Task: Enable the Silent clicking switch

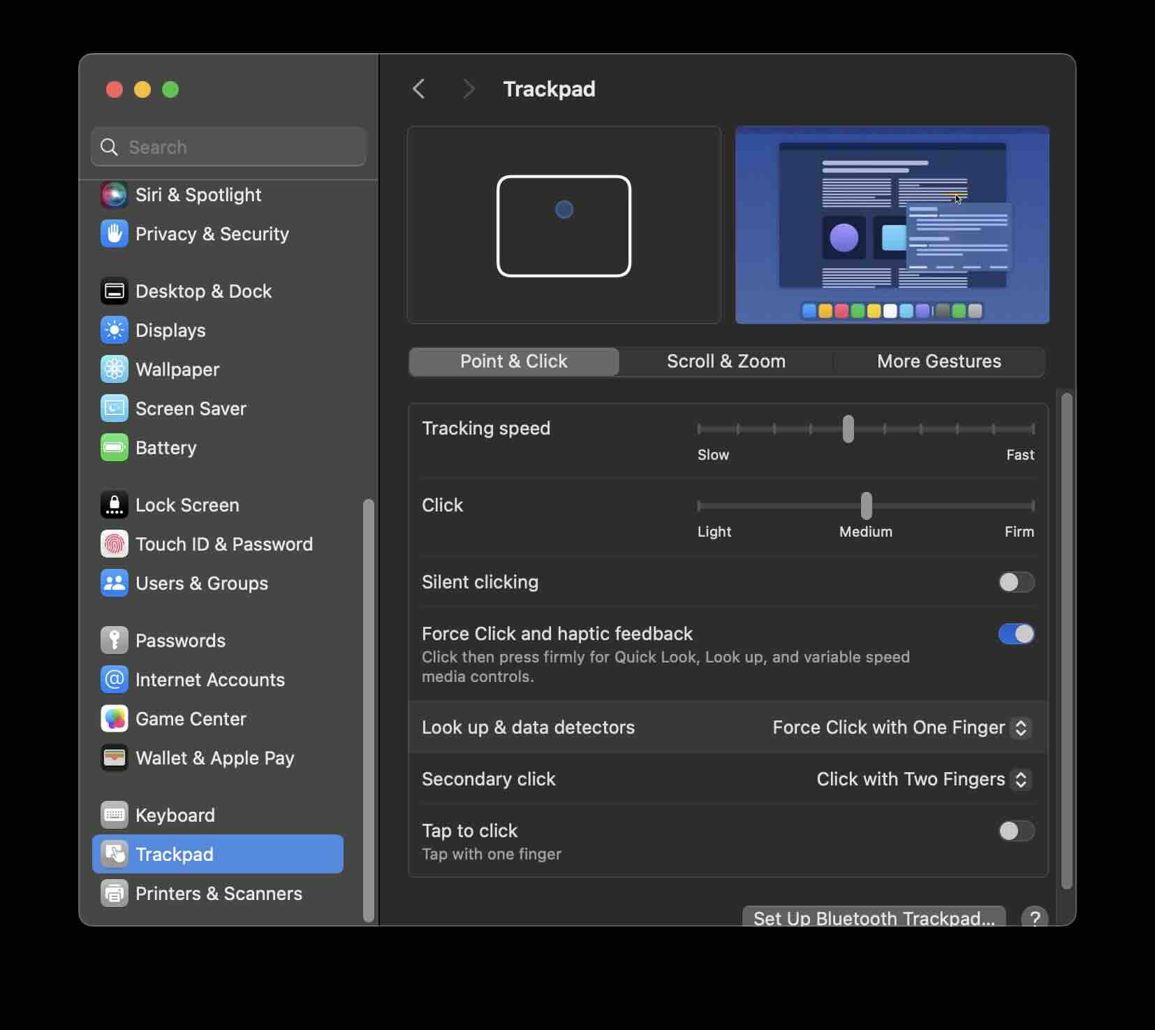Action: click(x=1015, y=582)
